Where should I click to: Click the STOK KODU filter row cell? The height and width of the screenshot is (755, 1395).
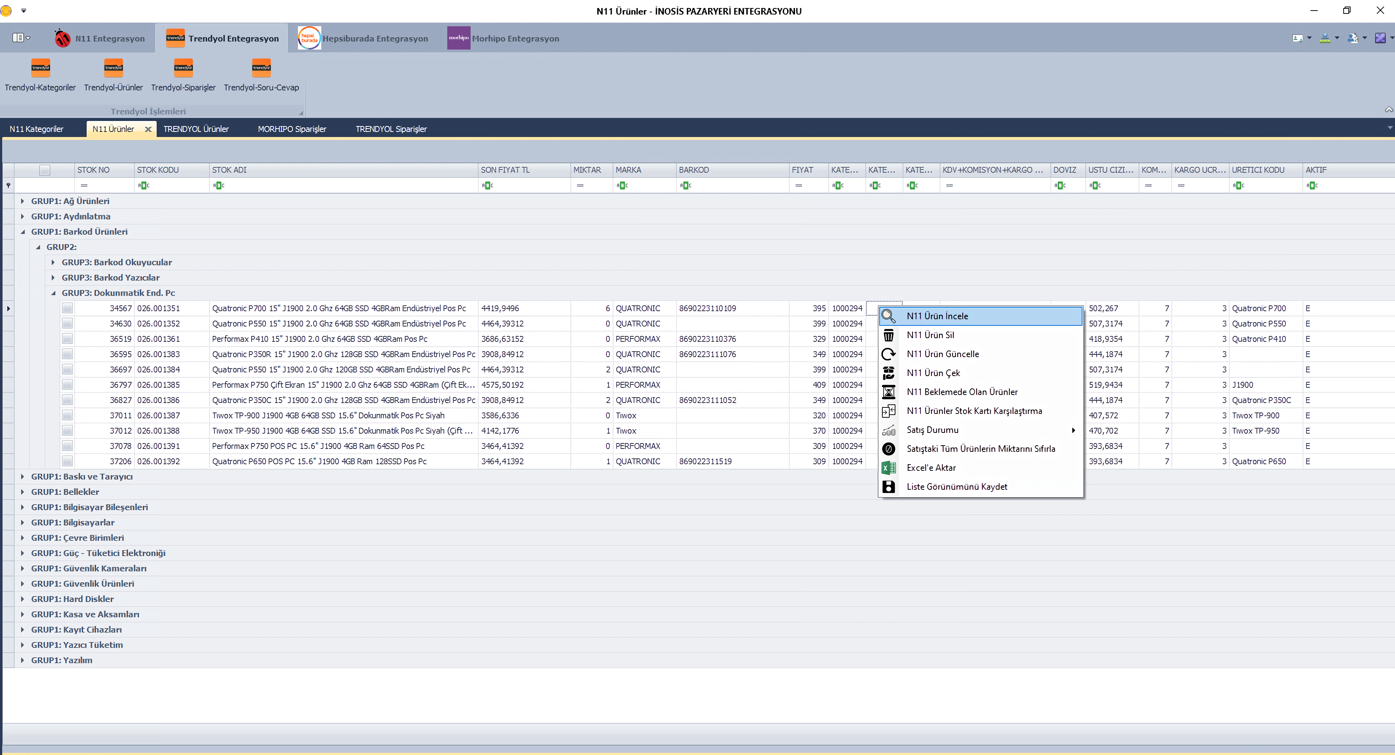coord(171,185)
